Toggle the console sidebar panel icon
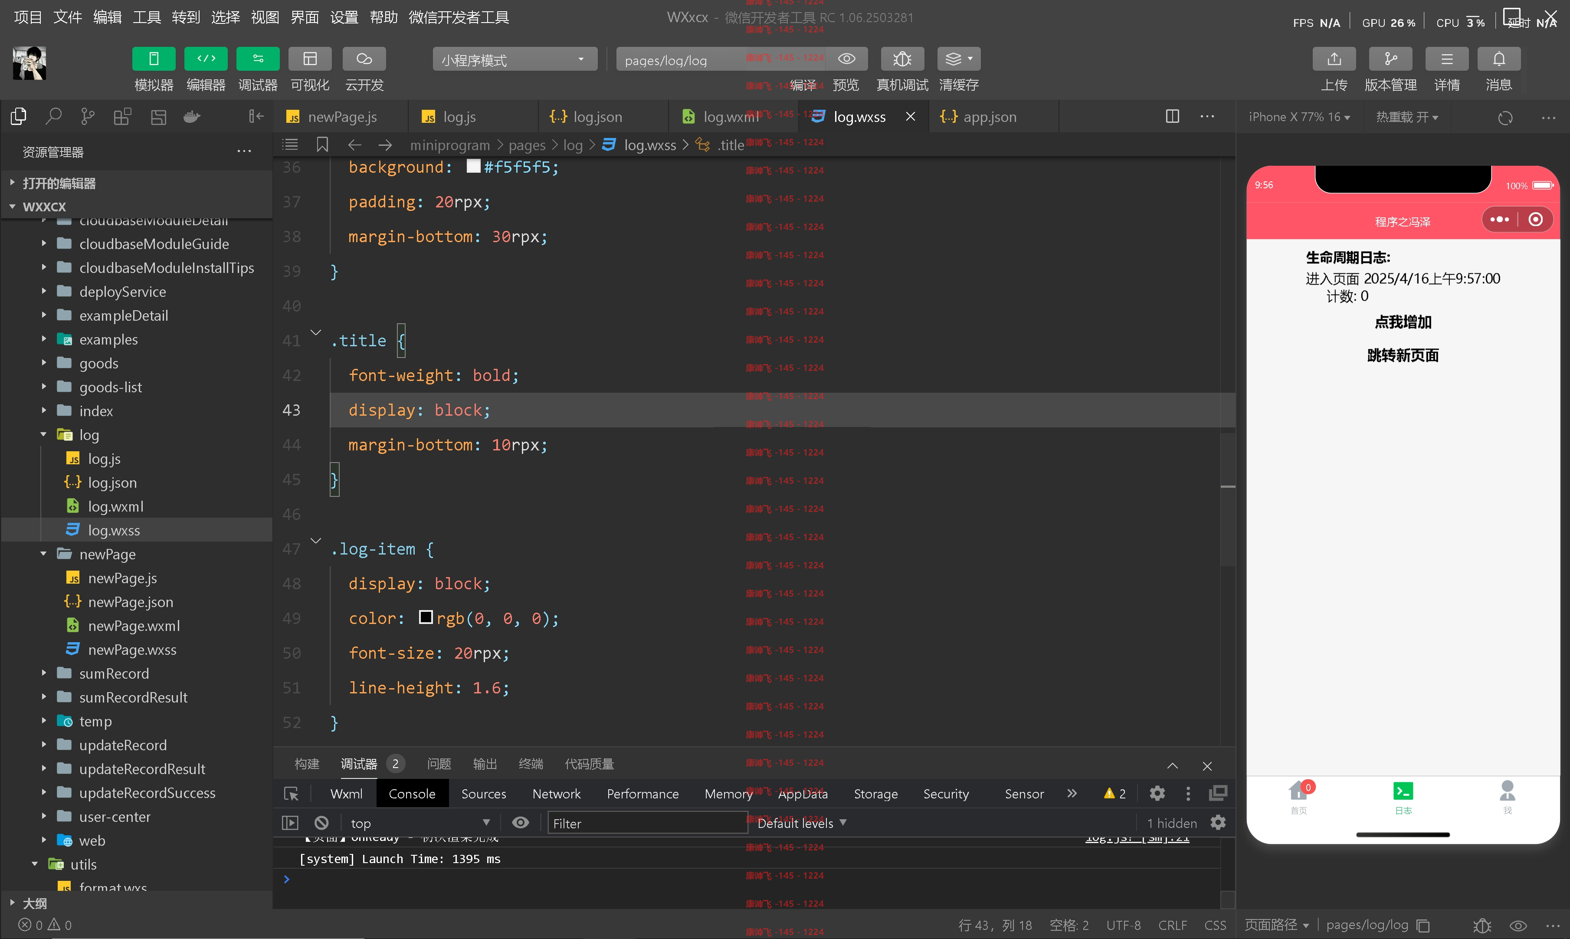The image size is (1570, 939). [x=290, y=823]
